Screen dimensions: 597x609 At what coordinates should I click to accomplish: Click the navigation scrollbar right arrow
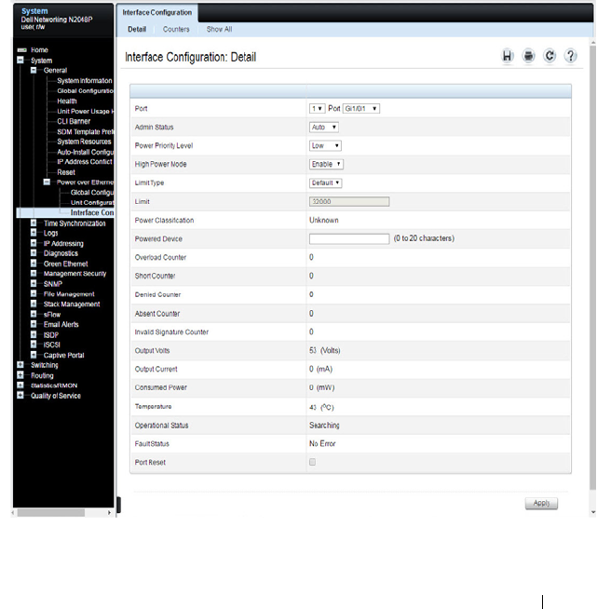tap(109, 513)
